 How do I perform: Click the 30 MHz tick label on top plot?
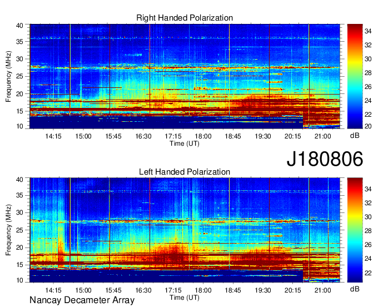pos(19,59)
